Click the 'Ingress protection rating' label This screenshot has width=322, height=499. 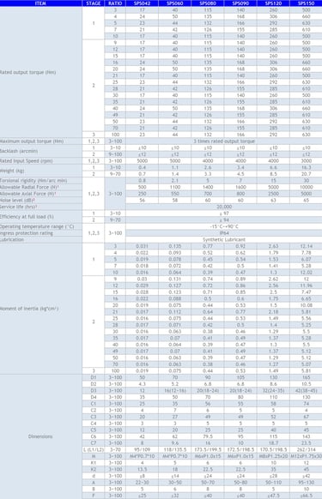27,233
